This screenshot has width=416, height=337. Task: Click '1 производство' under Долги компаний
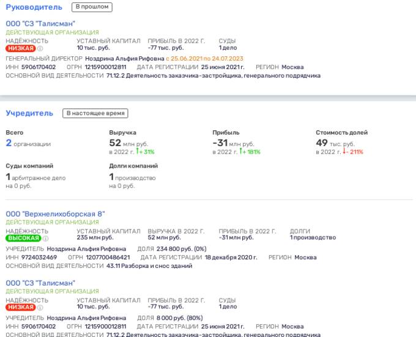[132, 177]
